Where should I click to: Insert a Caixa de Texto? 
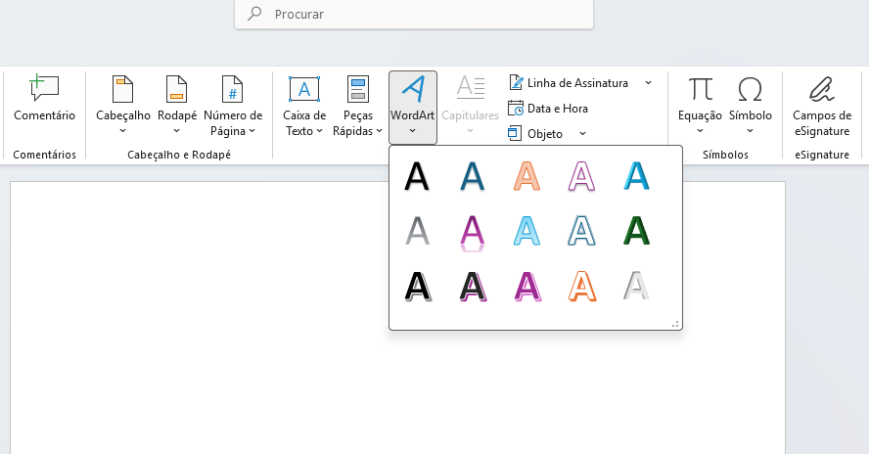click(304, 106)
